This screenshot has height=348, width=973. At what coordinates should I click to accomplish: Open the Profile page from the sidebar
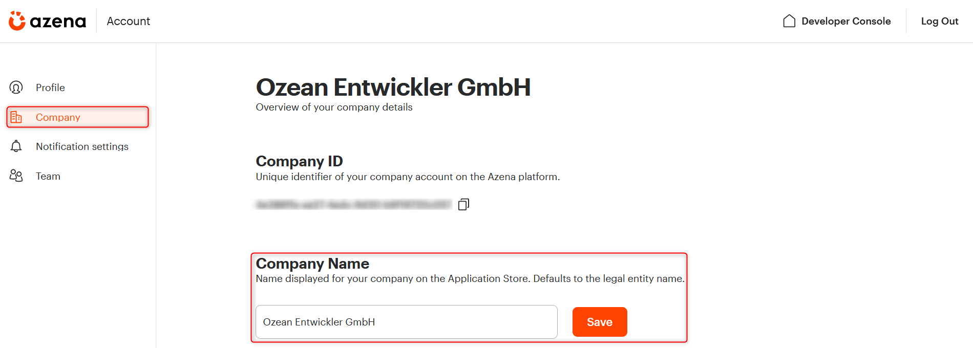50,88
